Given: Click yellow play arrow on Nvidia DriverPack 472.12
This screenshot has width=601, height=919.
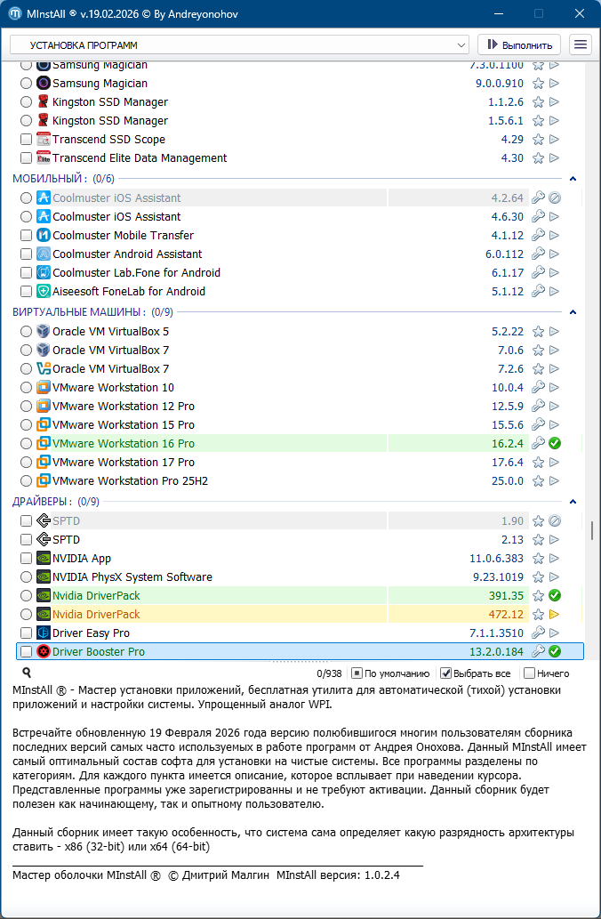Looking at the screenshot, I should pyautogui.click(x=554, y=615).
